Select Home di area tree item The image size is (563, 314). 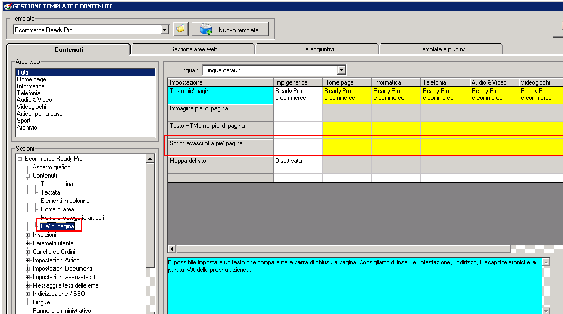(x=58, y=209)
